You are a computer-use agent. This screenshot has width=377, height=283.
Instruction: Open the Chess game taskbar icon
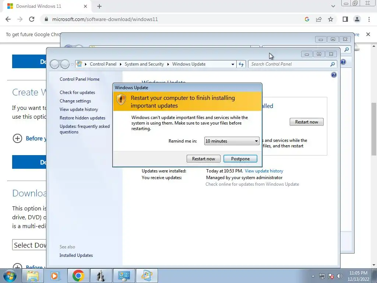tap(101, 276)
